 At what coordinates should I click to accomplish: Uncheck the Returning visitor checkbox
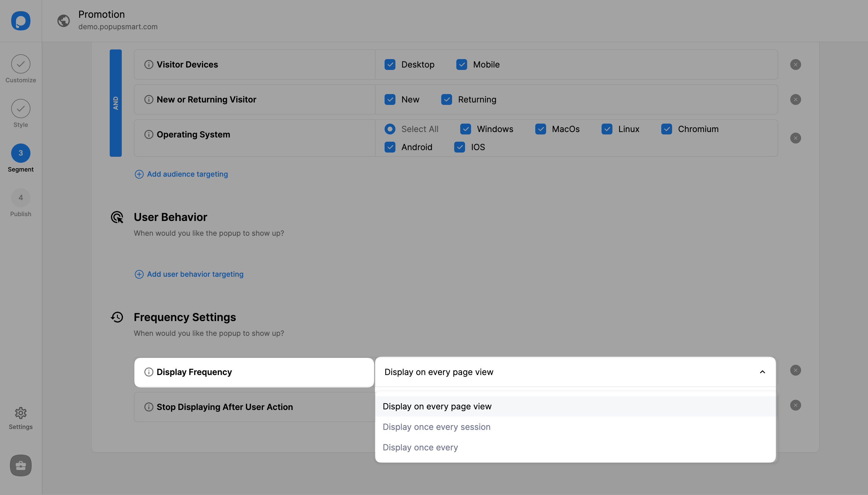[x=446, y=99]
